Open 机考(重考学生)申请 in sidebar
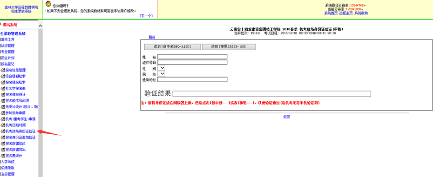Screen dimensions: 433x177 [x=20, y=119]
